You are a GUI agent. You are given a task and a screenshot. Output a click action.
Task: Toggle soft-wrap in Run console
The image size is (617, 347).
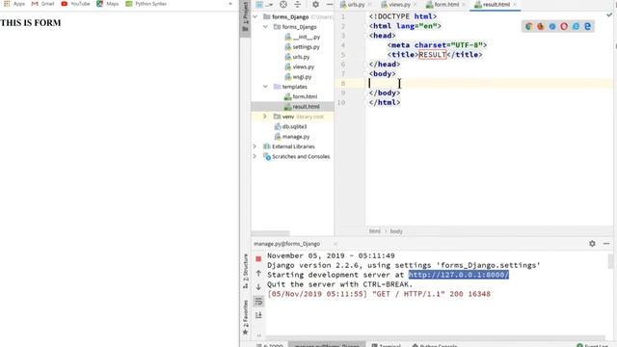pos(258,302)
